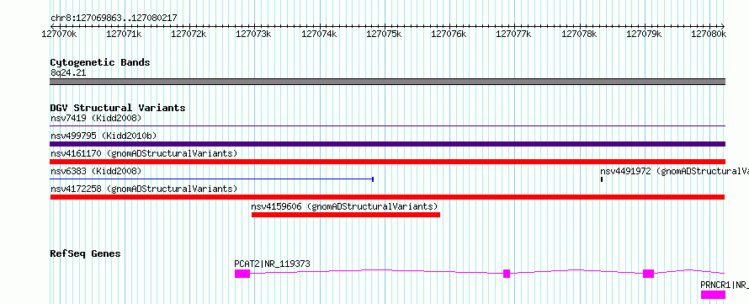
Task: Click the nsv4159606 red variant bar
Action: (x=346, y=215)
